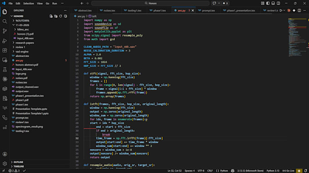Click the code minimap overview
This screenshot has height=173, width=309.
[x=298, y=37]
